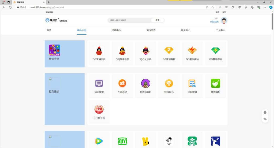Open the 调价信息 navigation tab
This screenshot has height=148, width=274.
[151, 30]
